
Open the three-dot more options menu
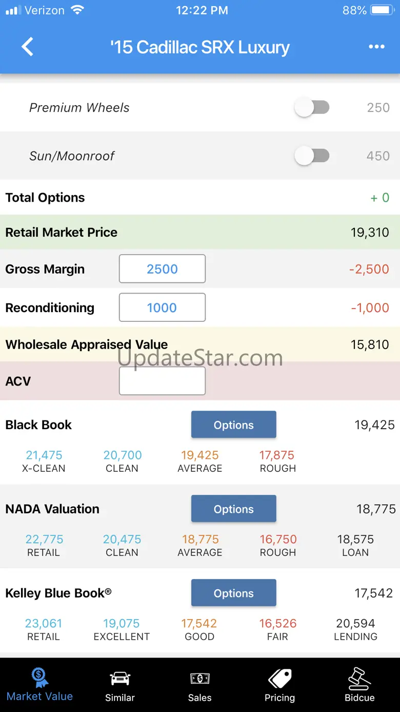pos(376,47)
